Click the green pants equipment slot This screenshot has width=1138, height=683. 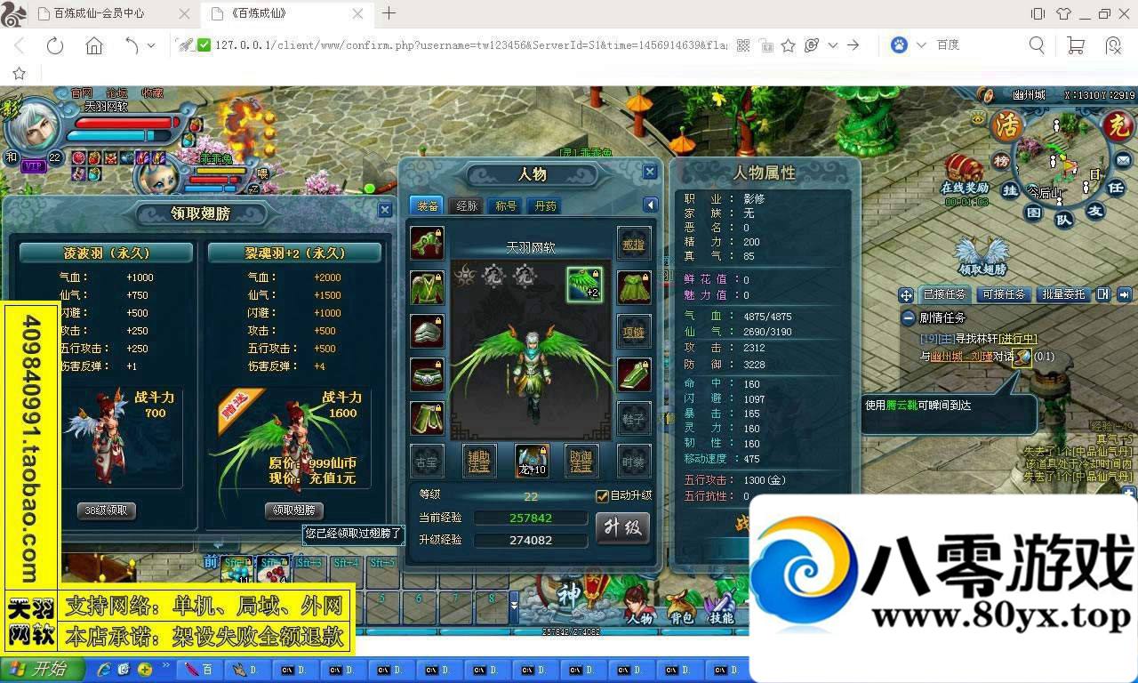tap(427, 418)
